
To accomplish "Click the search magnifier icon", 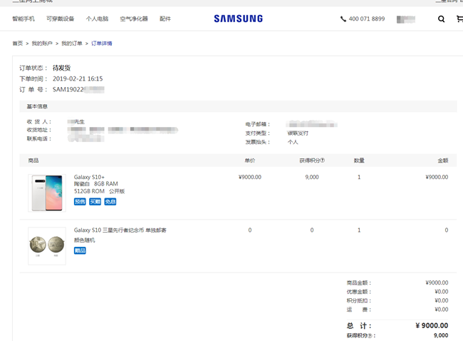I will pyautogui.click(x=442, y=19).
